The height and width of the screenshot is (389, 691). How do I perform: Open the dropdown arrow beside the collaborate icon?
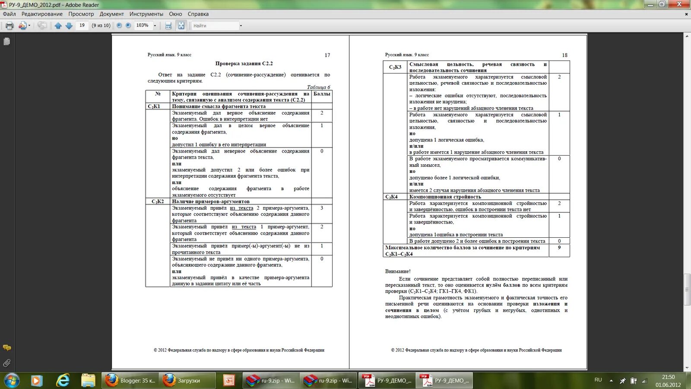tap(29, 26)
